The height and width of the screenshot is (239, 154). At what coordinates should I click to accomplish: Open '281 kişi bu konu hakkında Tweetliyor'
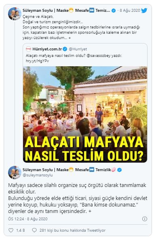(72, 230)
